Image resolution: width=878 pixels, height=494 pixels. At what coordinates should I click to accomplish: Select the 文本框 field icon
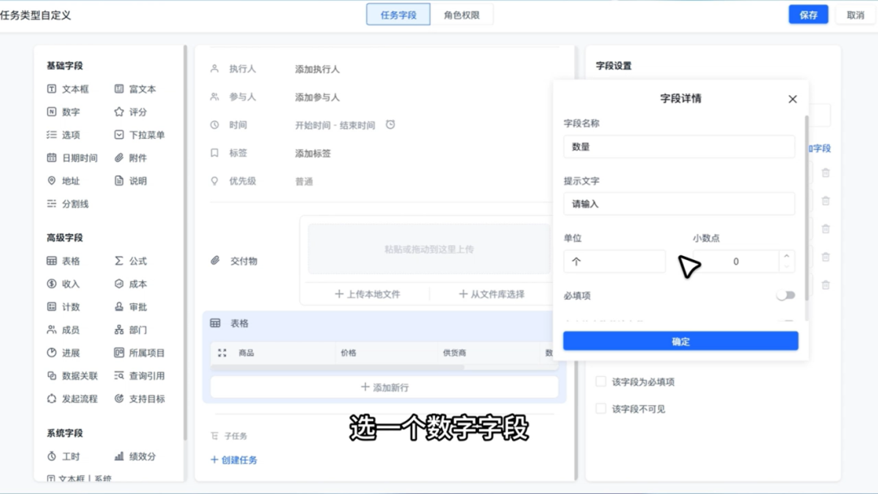pos(51,89)
